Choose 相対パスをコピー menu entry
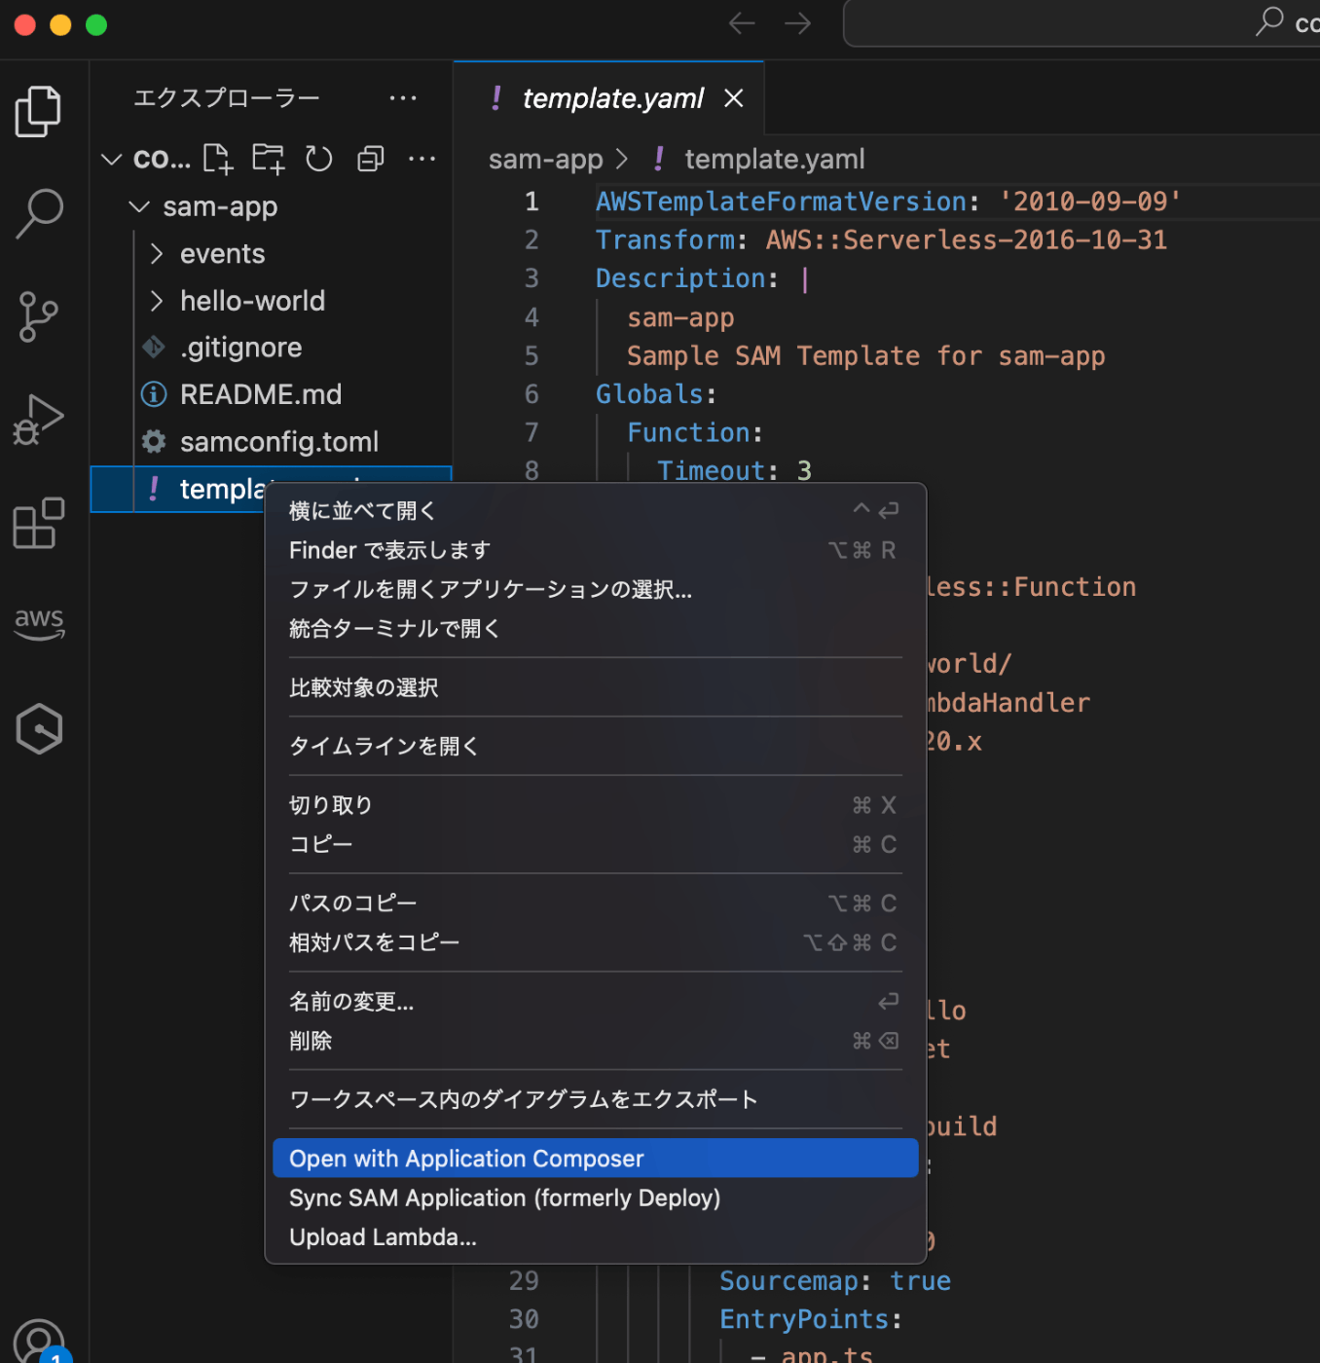 [595, 942]
